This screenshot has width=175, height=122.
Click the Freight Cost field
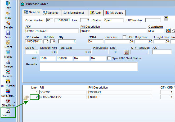point(161,41)
